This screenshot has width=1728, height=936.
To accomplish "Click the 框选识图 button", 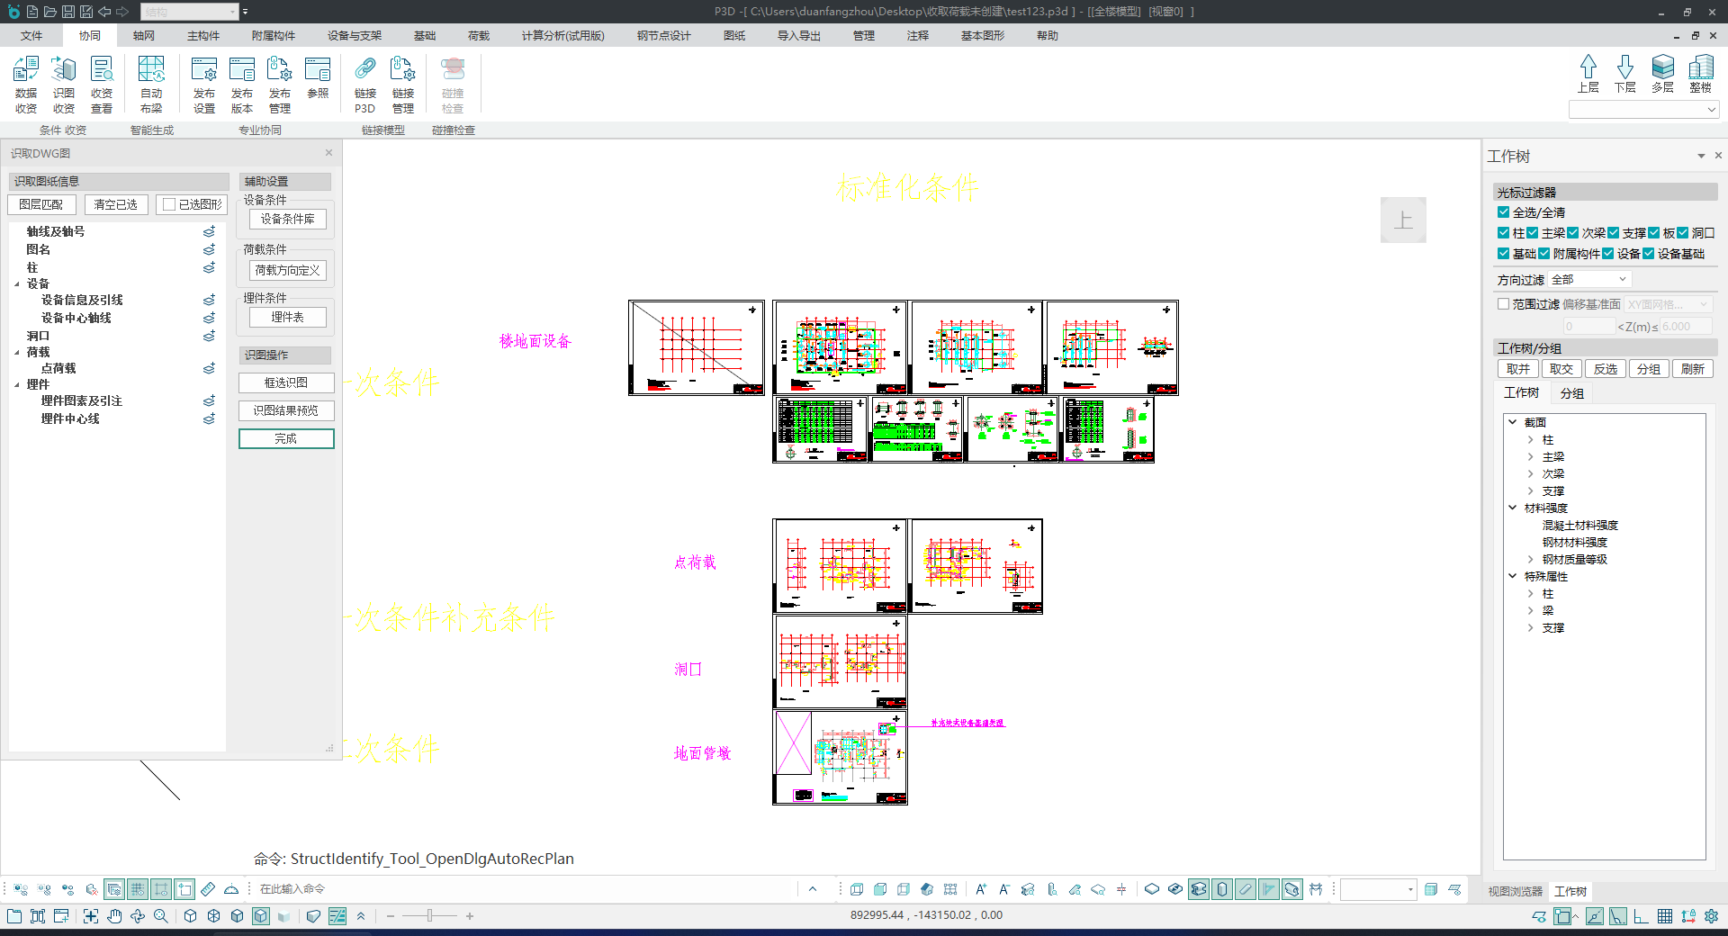I will point(286,382).
